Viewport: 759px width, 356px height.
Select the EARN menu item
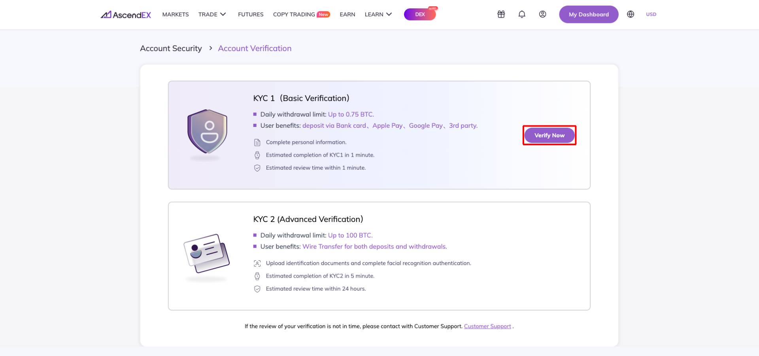tap(347, 14)
